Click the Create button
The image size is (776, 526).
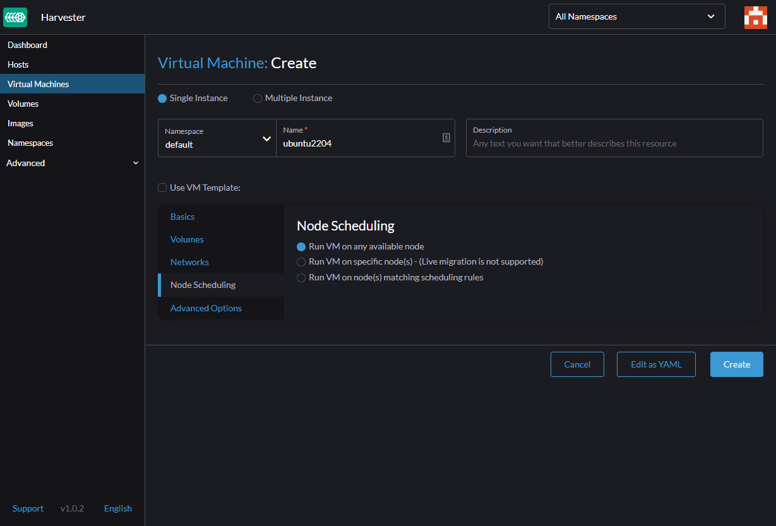click(736, 364)
